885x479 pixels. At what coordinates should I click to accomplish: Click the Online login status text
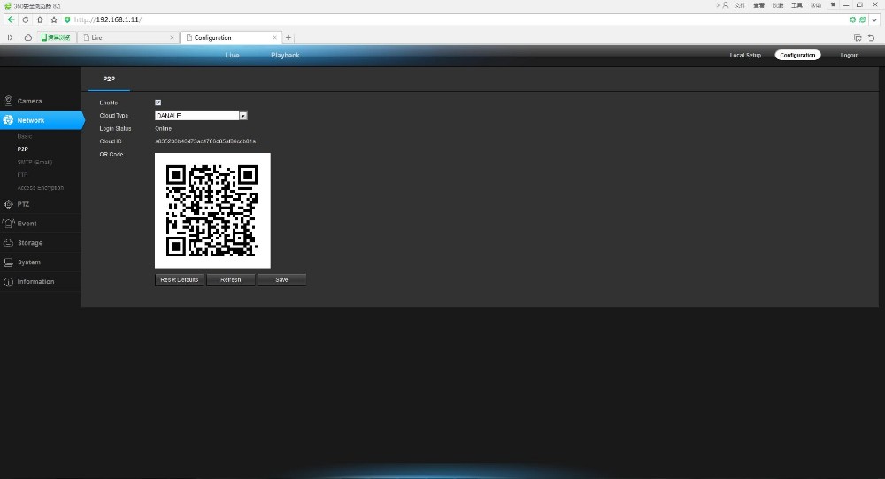click(163, 128)
